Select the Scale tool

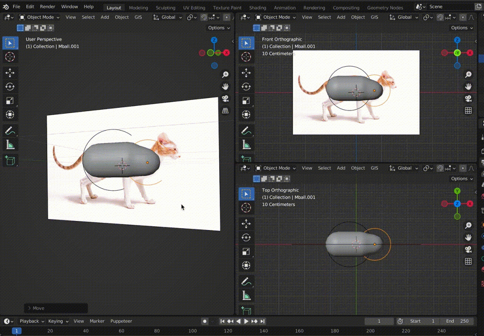point(10,100)
